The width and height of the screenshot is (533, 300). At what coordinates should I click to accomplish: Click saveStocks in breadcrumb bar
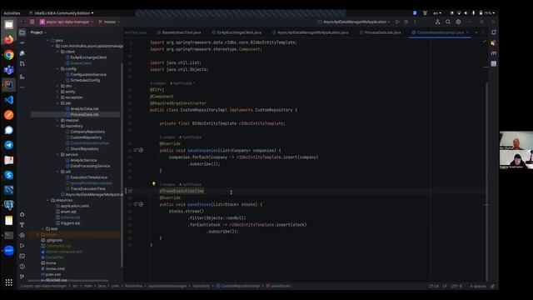281,286
